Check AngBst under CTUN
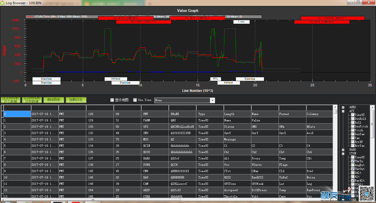Viewport: 376px width, 203px height. point(353,165)
